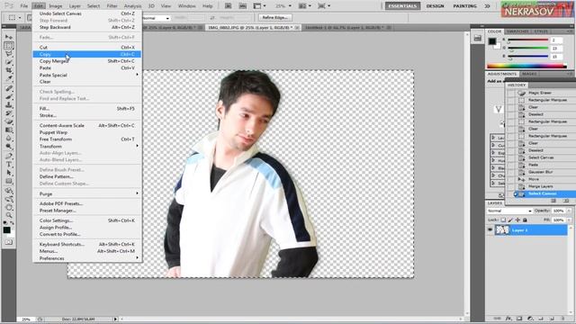
Task: Choose Free Transform in the Edit menu
Action: [x=86, y=139]
